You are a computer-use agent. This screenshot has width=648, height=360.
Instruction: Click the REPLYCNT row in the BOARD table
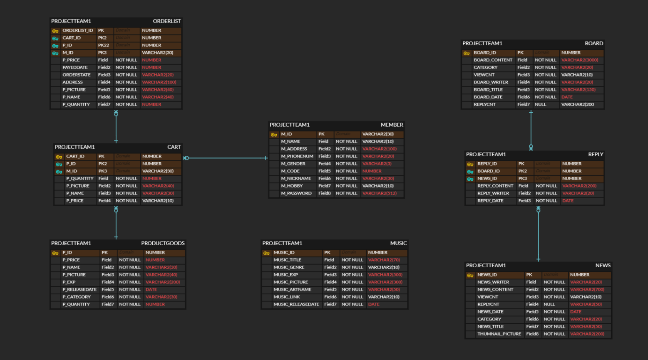[x=532, y=104]
